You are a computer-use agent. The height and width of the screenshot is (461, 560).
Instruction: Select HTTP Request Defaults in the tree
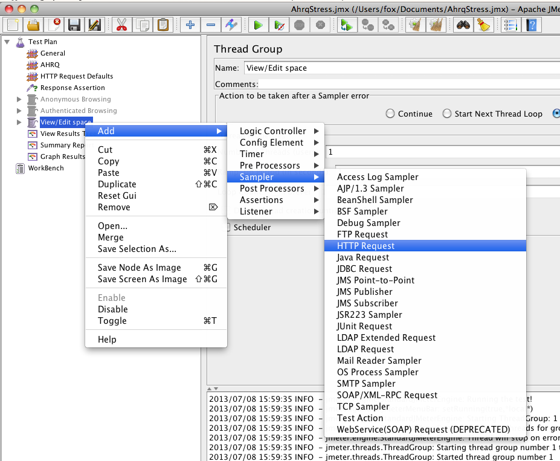coord(77,76)
